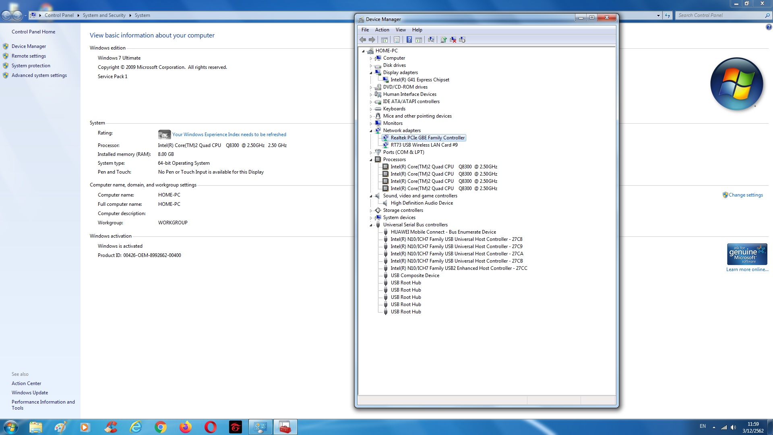This screenshot has width=773, height=435.
Task: Collapse the HOME-PC root node
Action: [x=364, y=51]
